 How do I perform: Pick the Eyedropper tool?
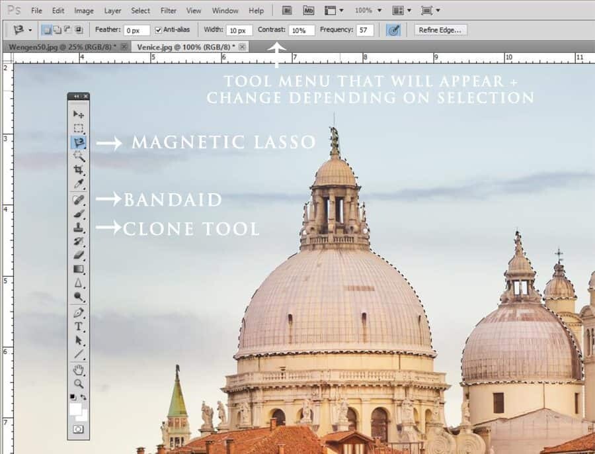click(79, 184)
